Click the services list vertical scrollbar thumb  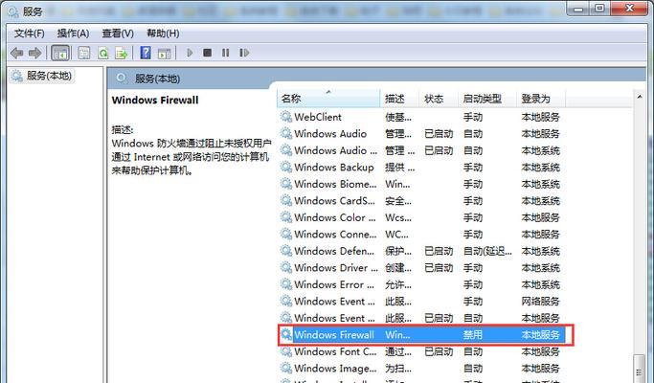click(x=639, y=369)
